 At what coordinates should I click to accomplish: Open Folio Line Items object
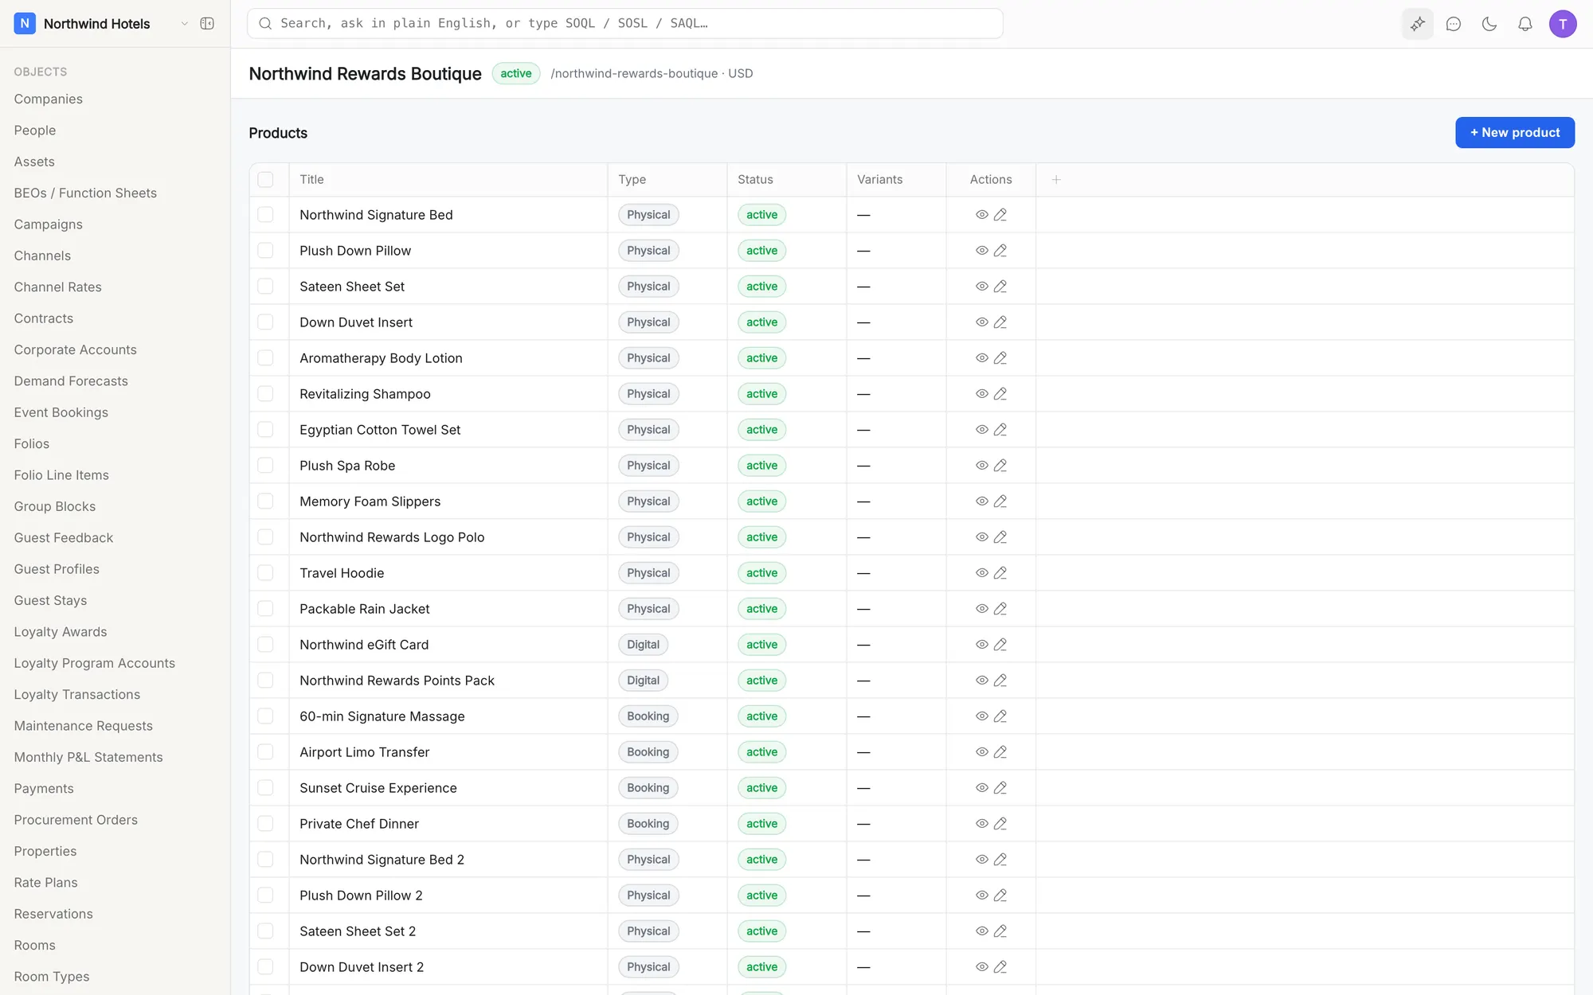point(61,475)
